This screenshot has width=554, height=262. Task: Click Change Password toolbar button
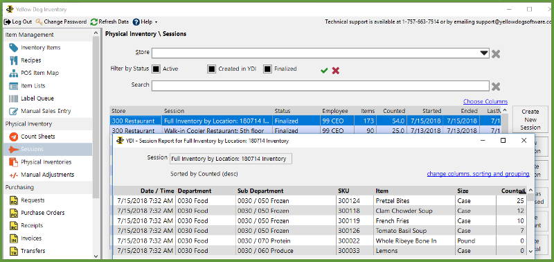tap(65, 21)
